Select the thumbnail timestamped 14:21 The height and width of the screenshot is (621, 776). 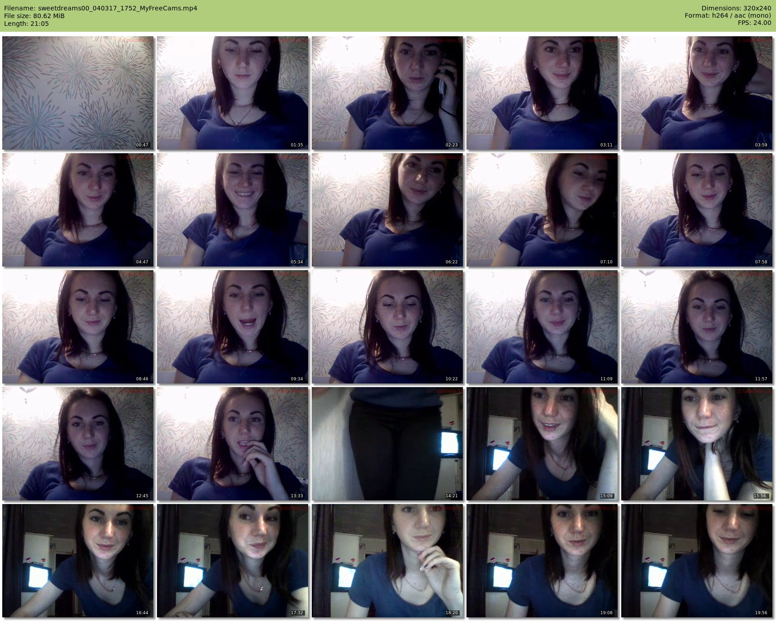pyautogui.click(x=387, y=444)
